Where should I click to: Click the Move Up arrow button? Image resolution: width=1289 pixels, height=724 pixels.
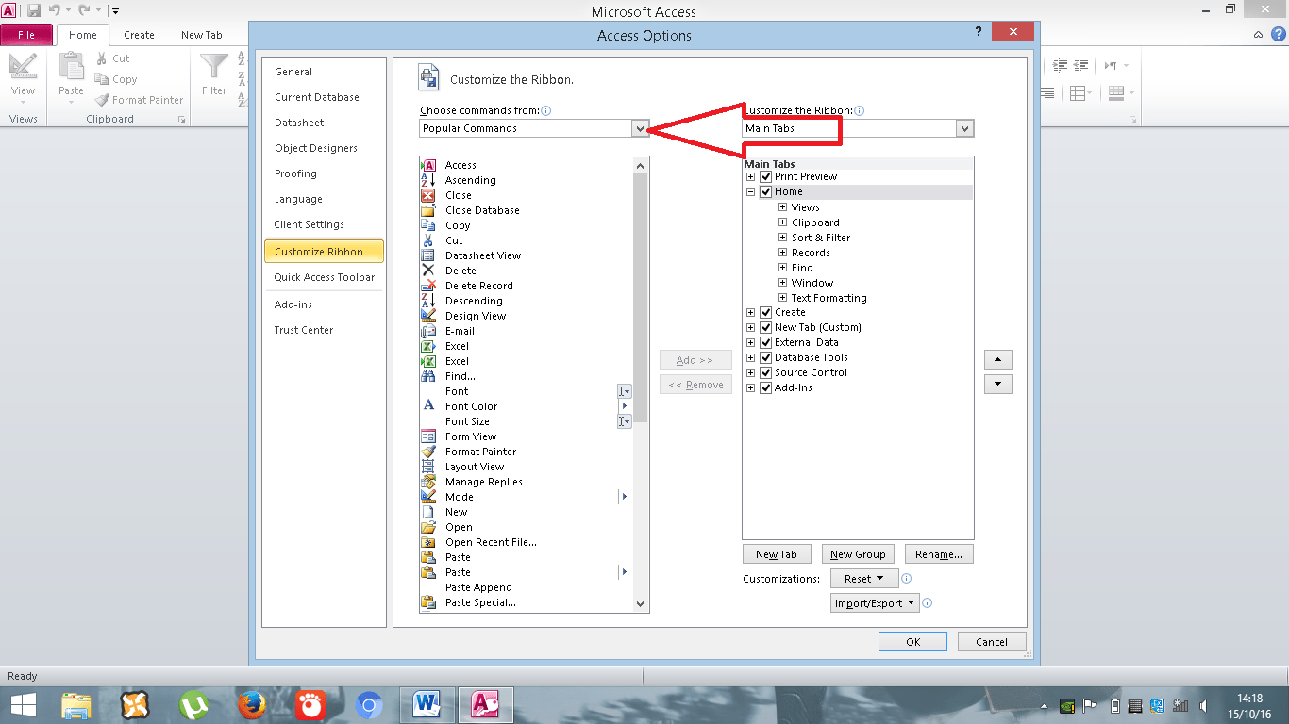997,360
